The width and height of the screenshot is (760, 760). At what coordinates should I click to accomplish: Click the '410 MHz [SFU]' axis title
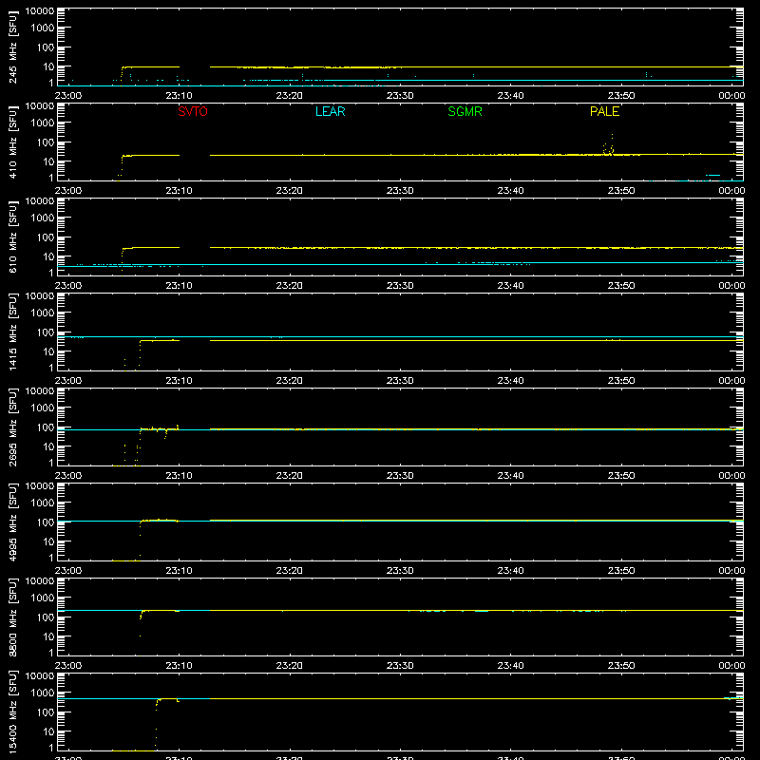tap(12, 142)
